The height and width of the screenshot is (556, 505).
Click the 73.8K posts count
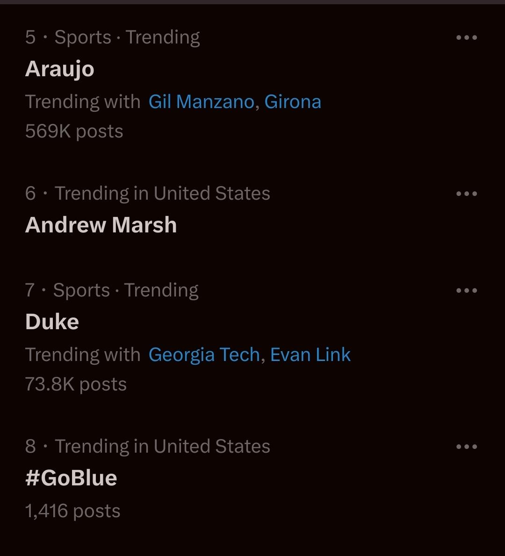(76, 385)
